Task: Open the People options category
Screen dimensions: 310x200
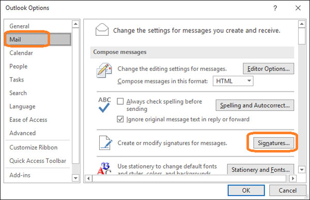Action: click(19, 66)
